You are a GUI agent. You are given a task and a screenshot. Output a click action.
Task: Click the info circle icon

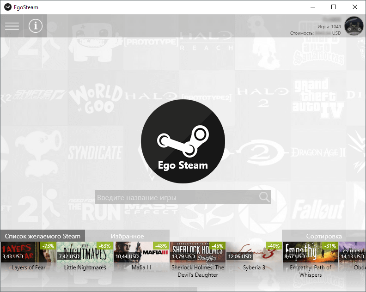[36, 26]
